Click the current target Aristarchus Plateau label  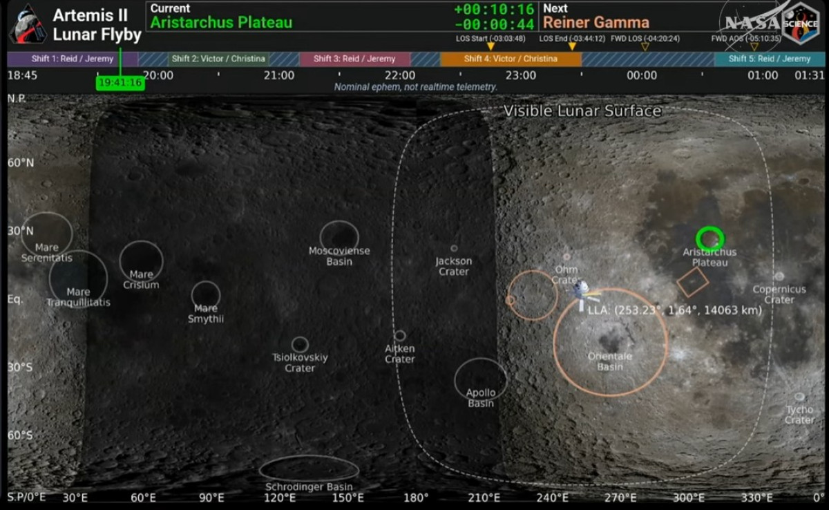[221, 22]
